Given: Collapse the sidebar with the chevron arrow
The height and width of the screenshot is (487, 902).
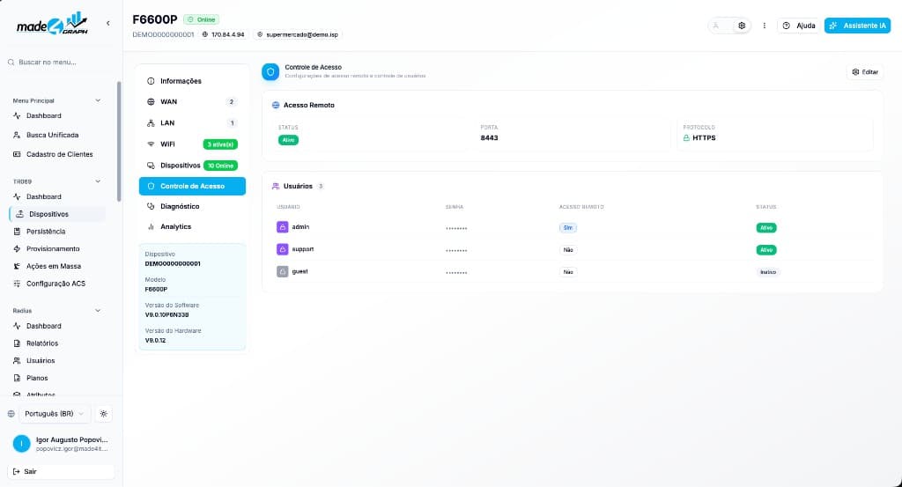Looking at the screenshot, I should 108,24.
